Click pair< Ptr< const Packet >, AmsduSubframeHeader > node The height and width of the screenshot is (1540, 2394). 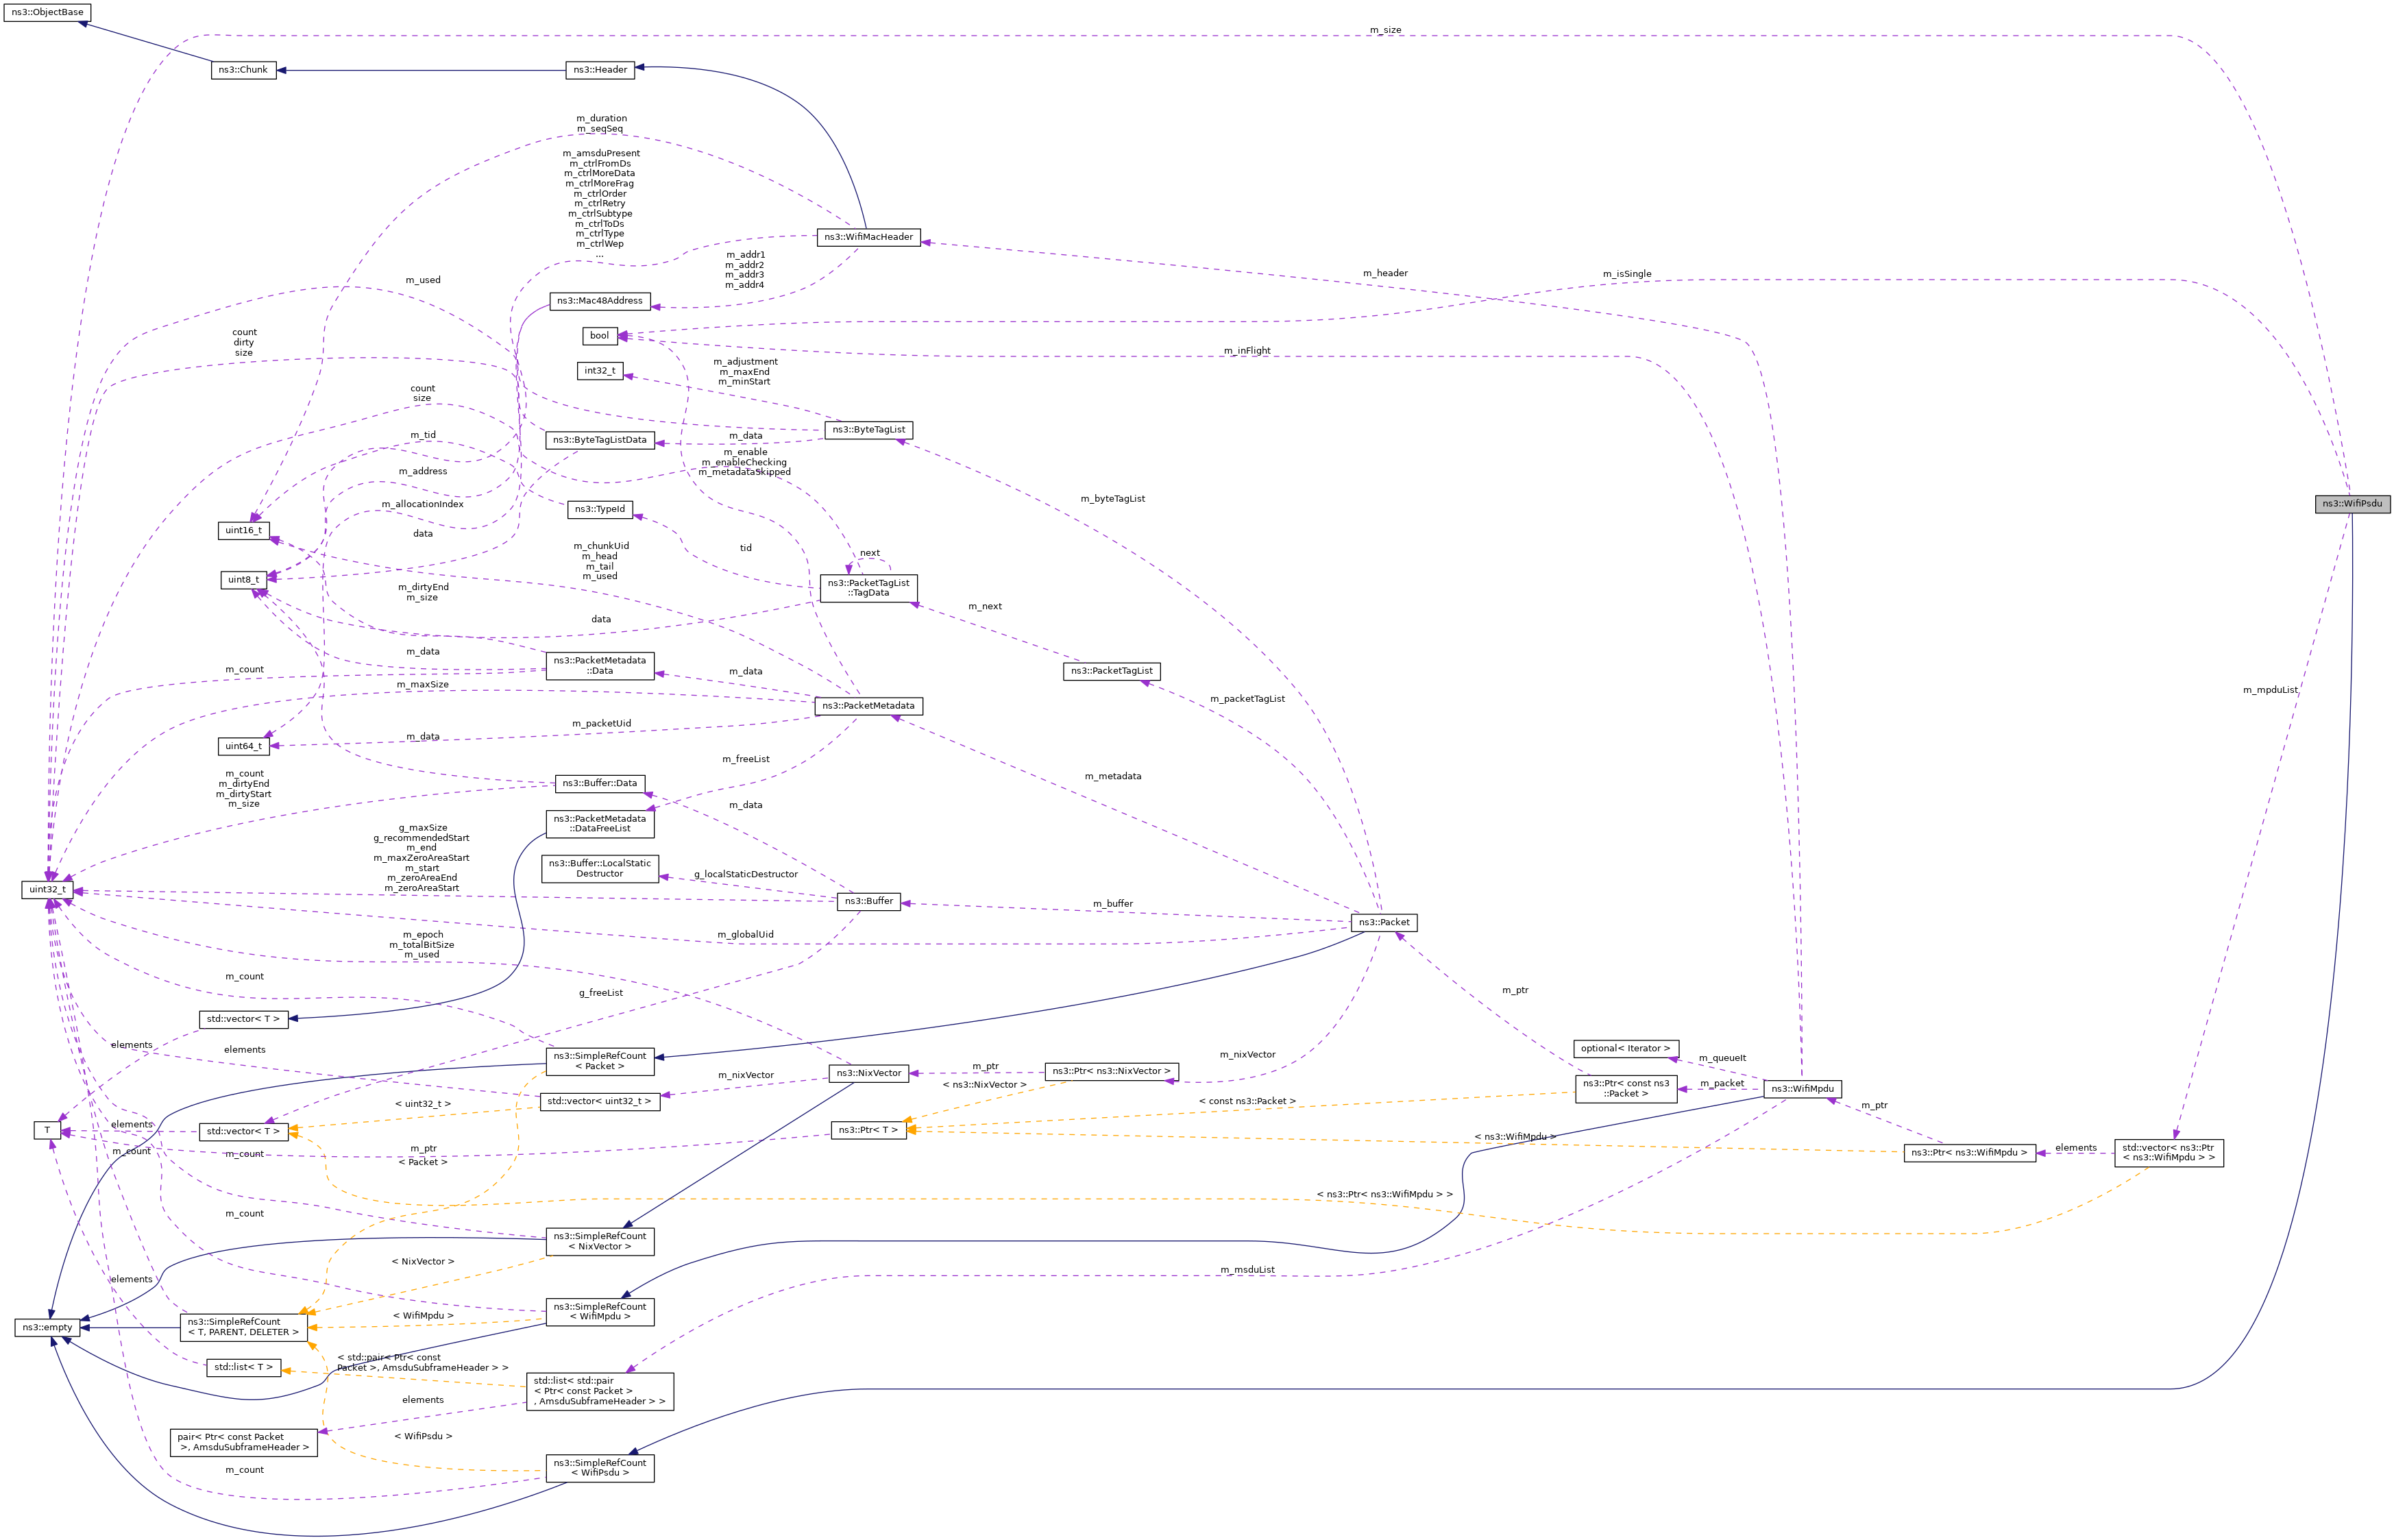point(243,1443)
